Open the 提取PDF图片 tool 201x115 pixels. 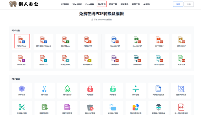(45, 108)
